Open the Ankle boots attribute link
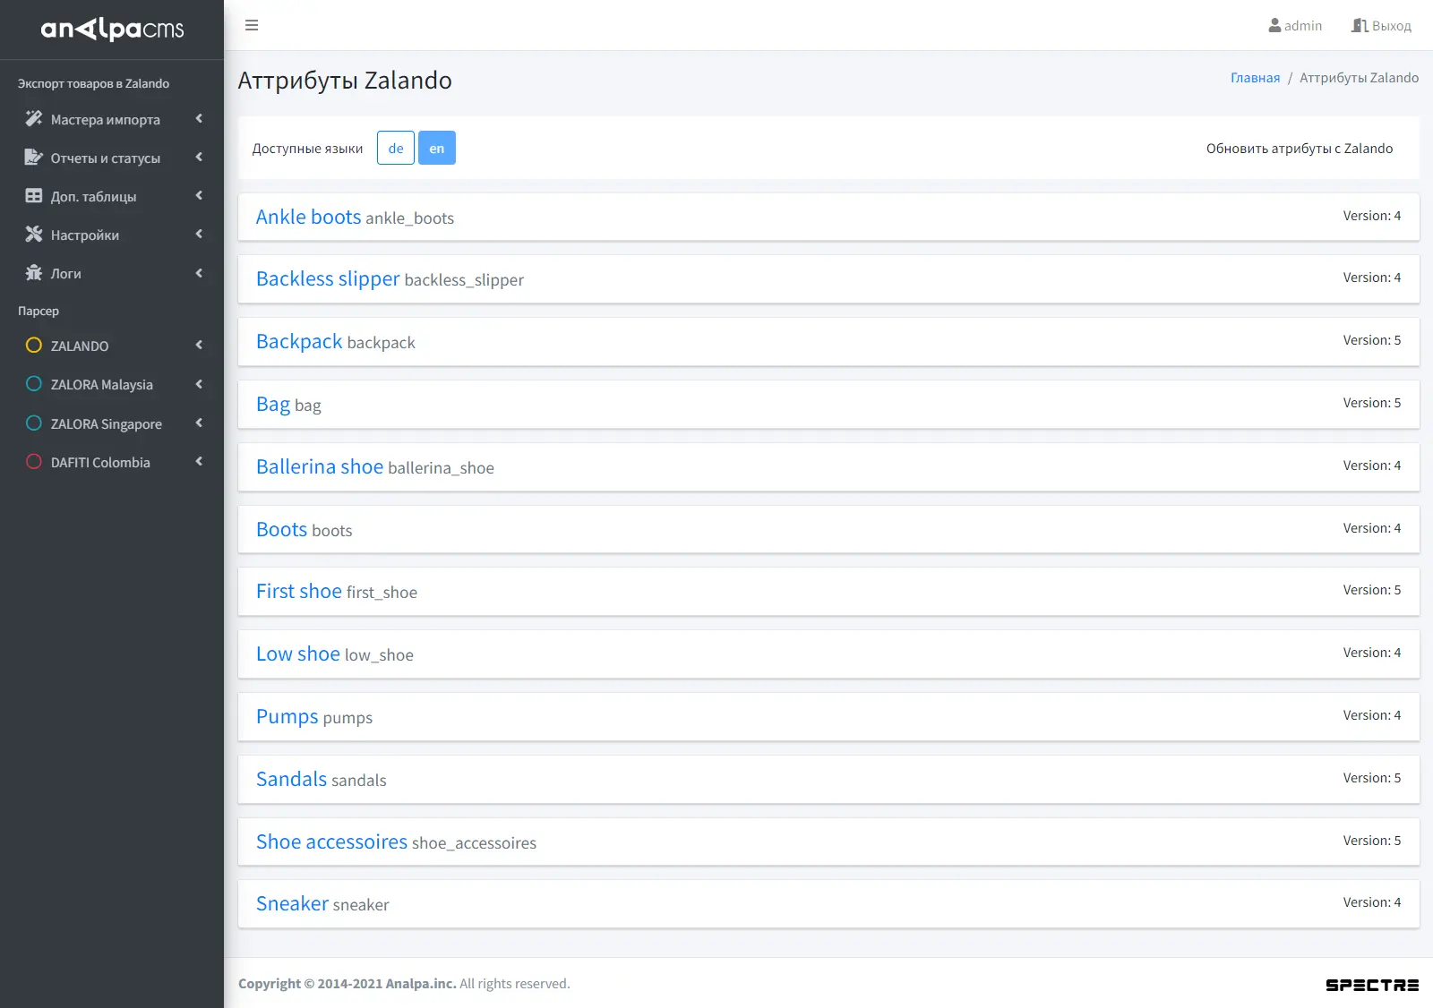Screen dimensions: 1433x1008 (308, 218)
